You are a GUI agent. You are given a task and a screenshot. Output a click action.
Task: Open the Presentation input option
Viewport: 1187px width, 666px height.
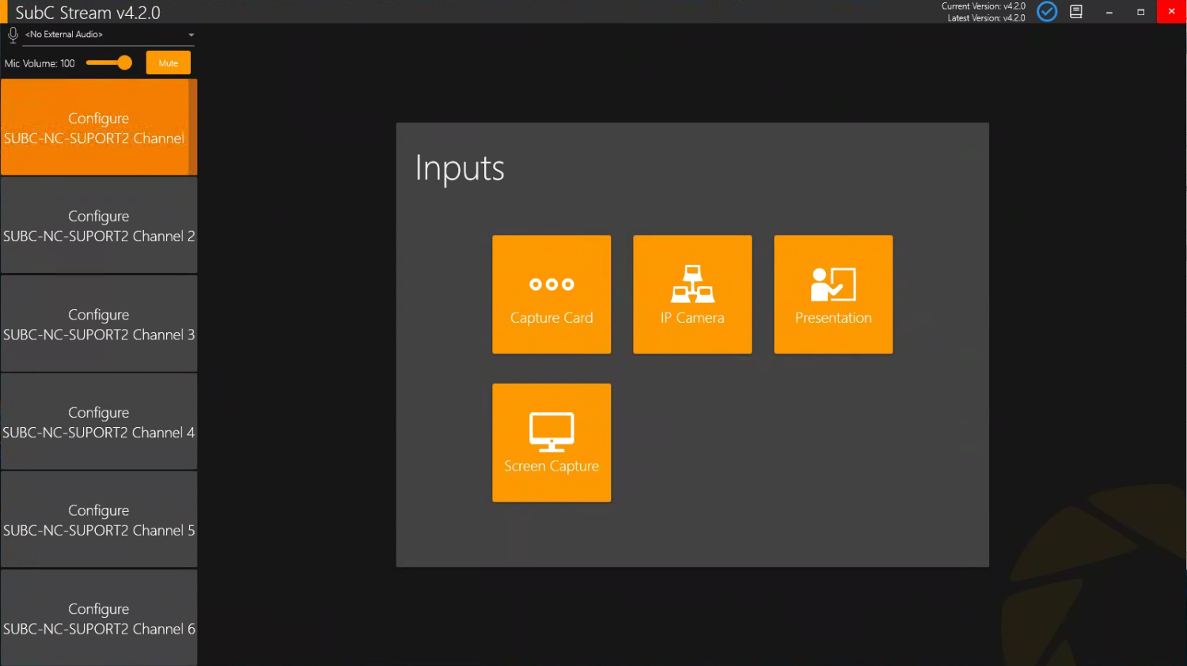tap(833, 294)
